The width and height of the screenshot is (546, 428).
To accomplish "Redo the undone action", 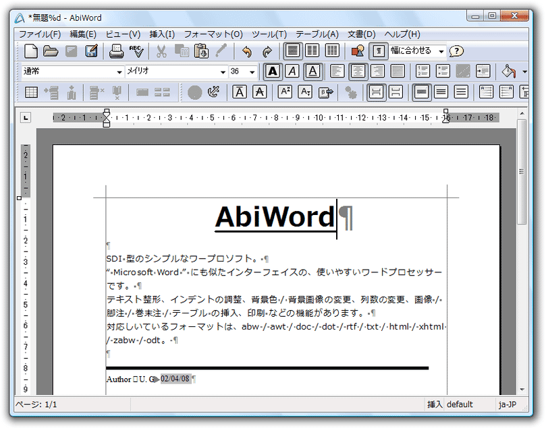I will point(267,51).
